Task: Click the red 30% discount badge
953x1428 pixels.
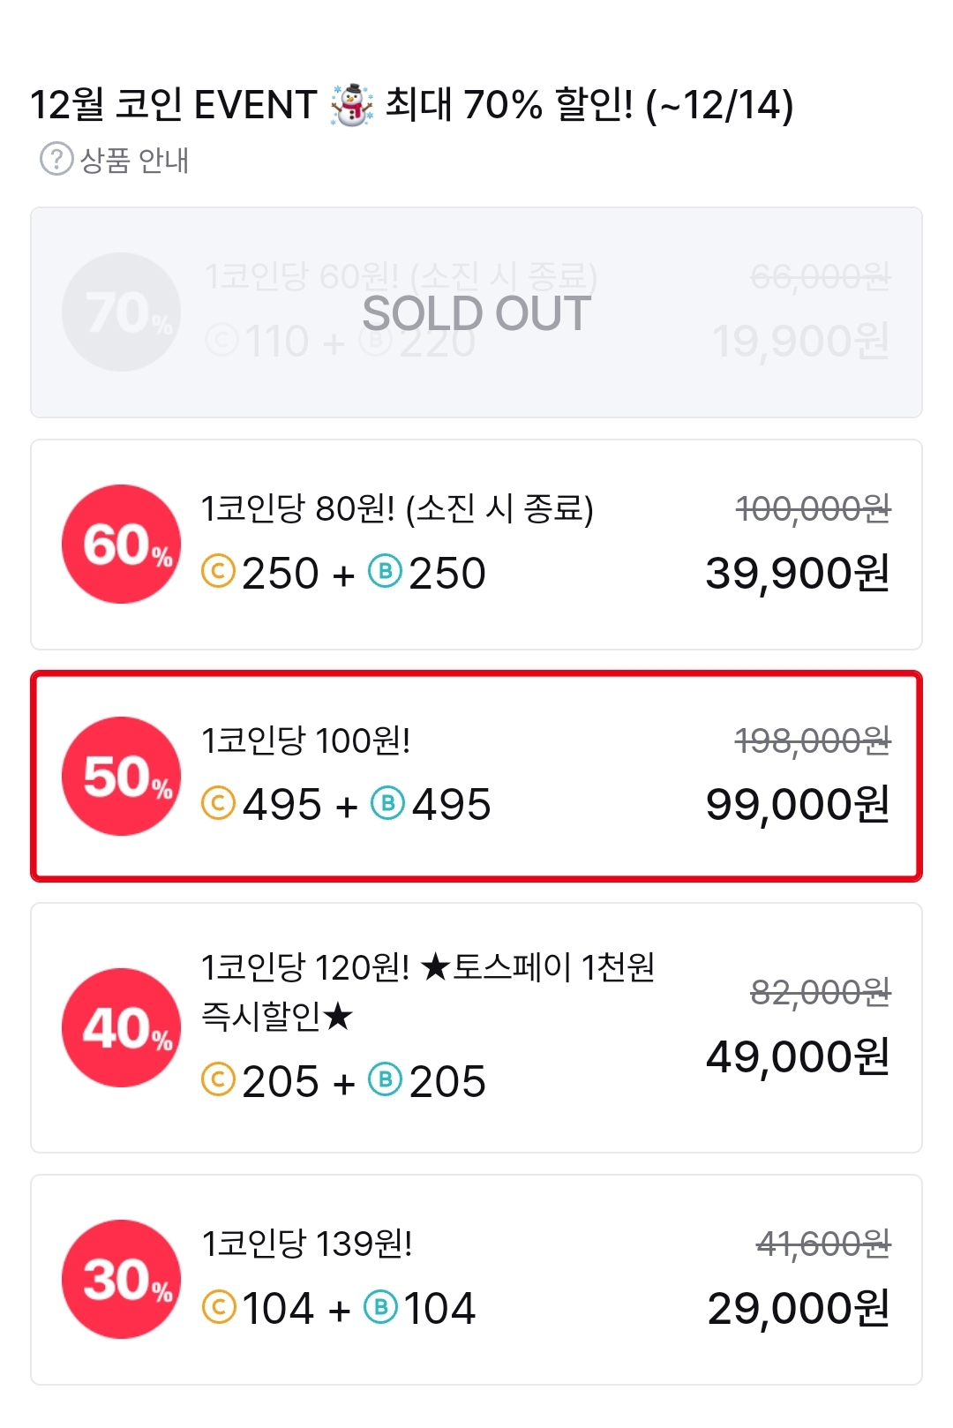Action: point(121,1280)
